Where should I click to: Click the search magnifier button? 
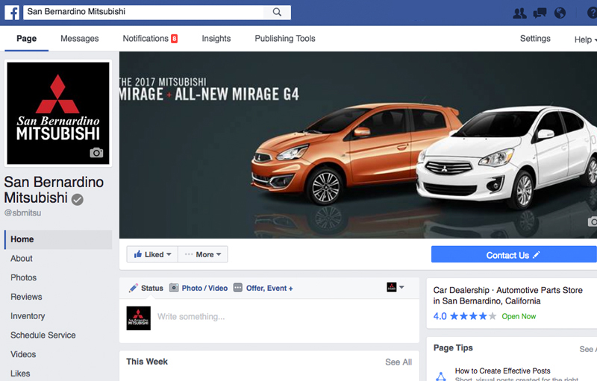(277, 12)
